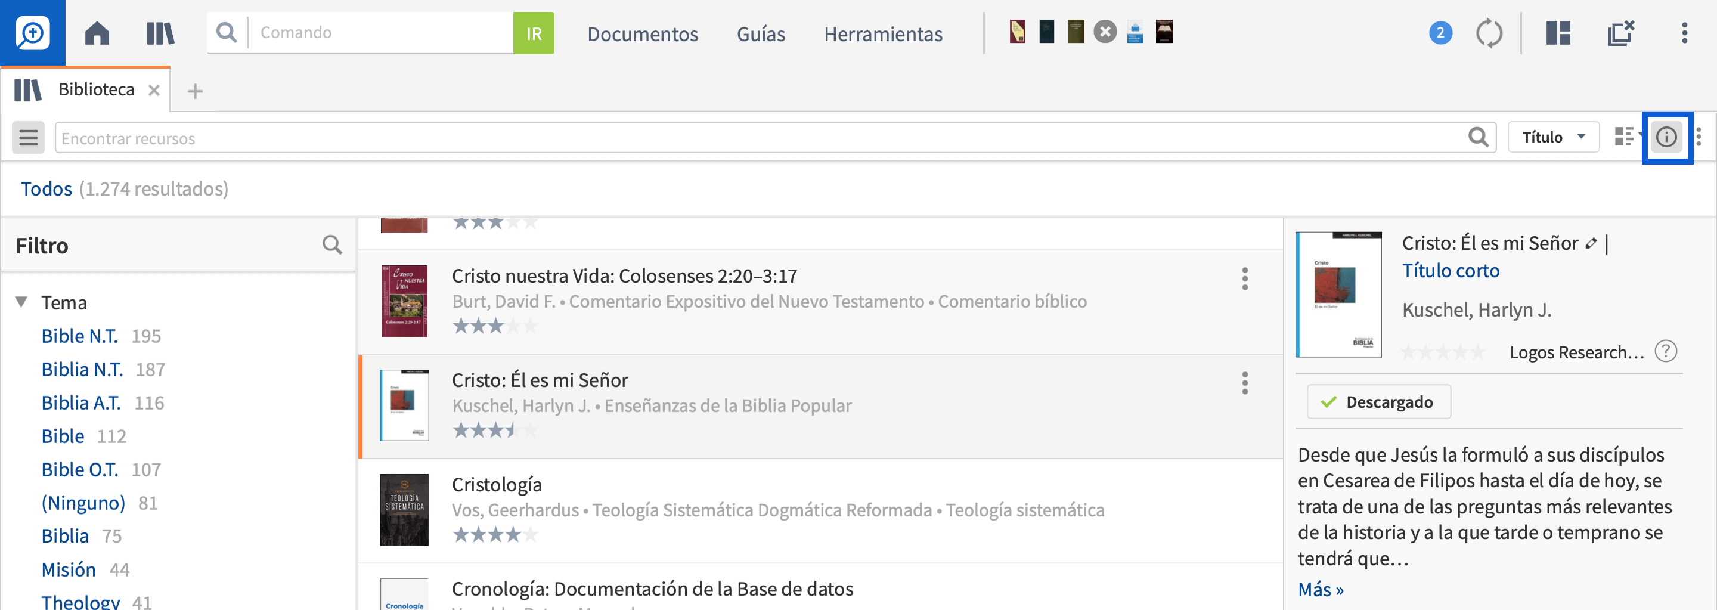1717x610 pixels.
Task: Open the Cristología resource title
Action: click(x=497, y=485)
